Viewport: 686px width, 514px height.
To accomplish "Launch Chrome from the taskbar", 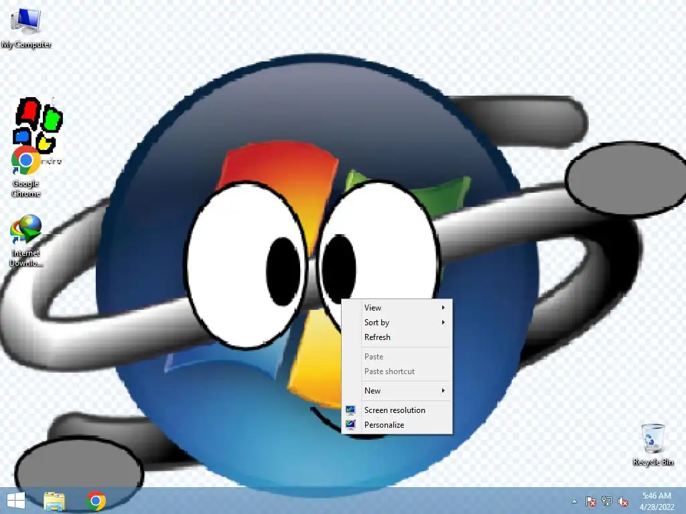I will click(x=96, y=501).
